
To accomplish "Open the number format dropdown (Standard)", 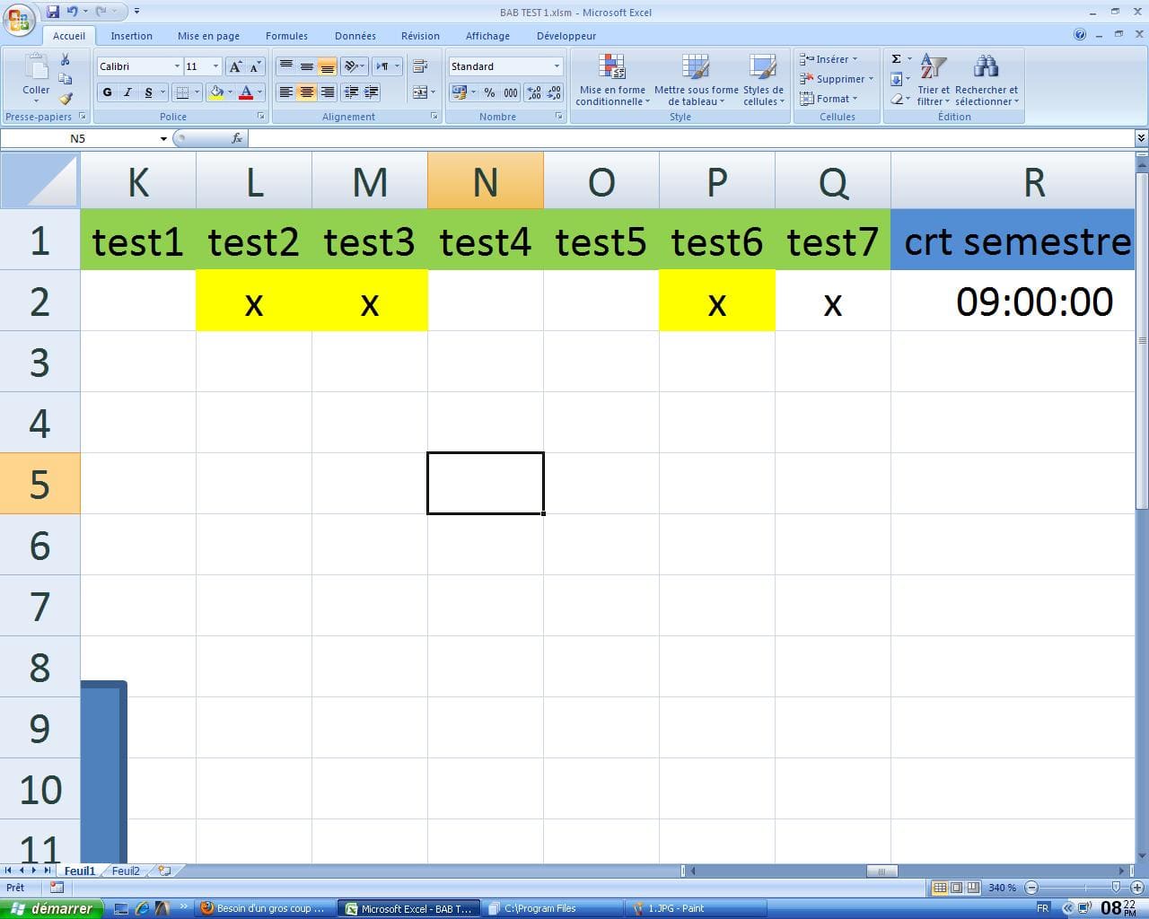I will [557, 66].
